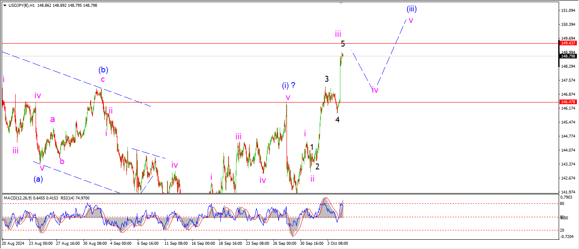
Task: Click the RSI 80 level on indicator scale
Action: click(561, 204)
